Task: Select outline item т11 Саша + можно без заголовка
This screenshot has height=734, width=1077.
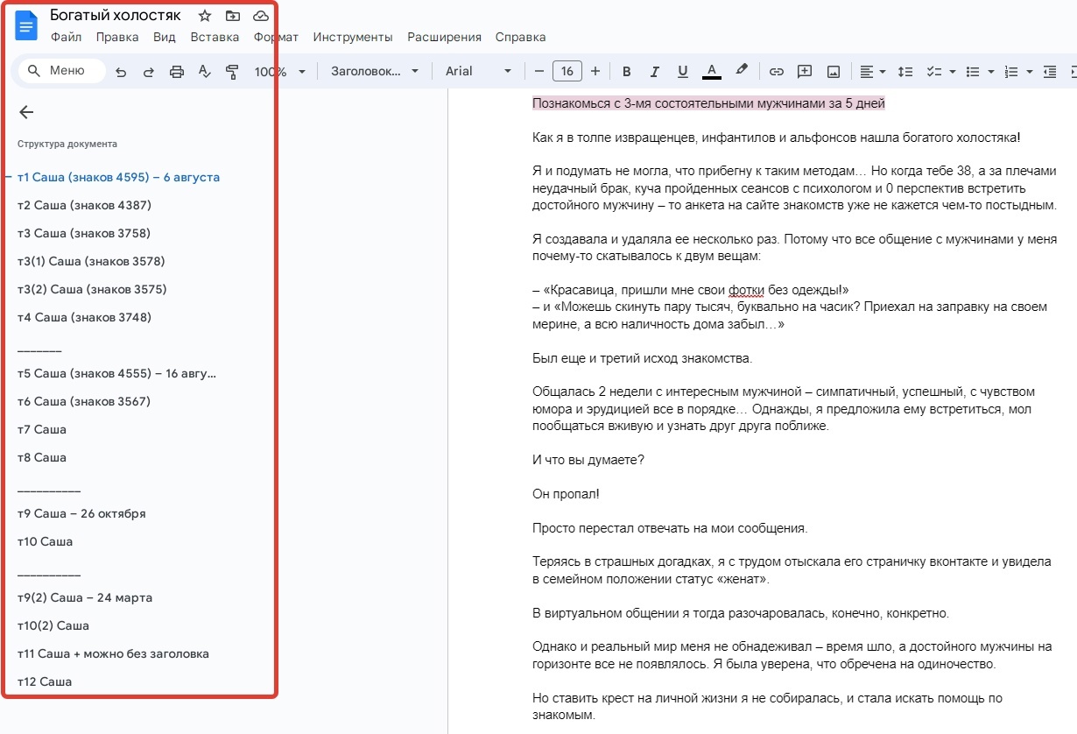Action: pos(113,653)
